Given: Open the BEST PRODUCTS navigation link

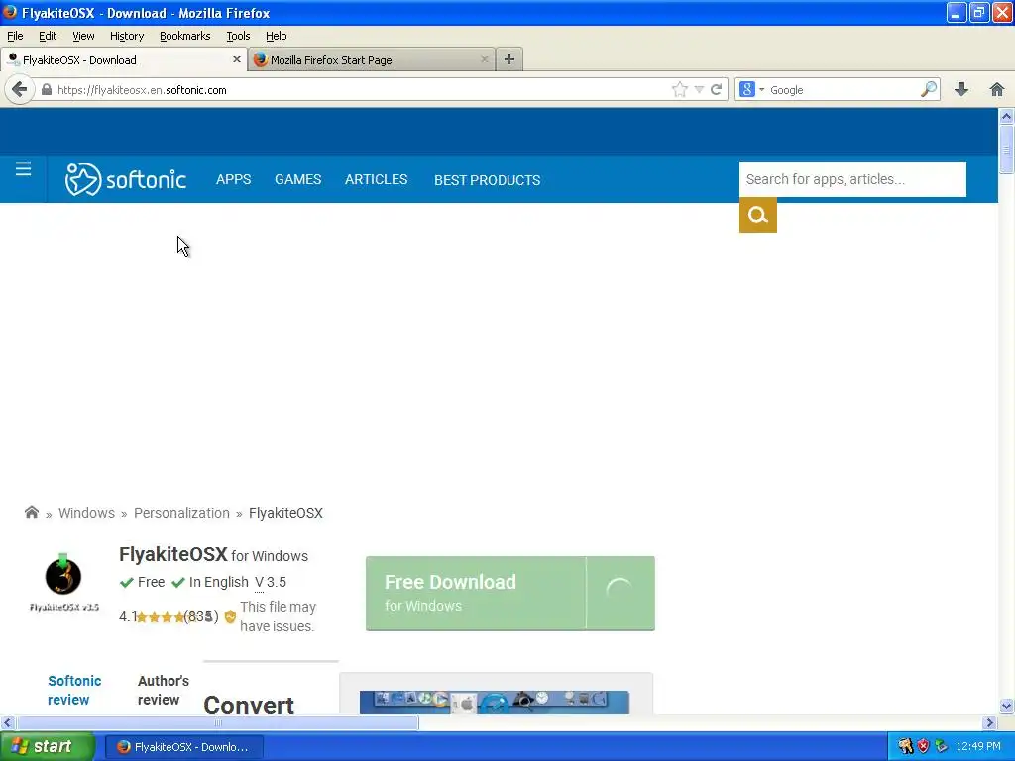Looking at the screenshot, I should coord(488,180).
